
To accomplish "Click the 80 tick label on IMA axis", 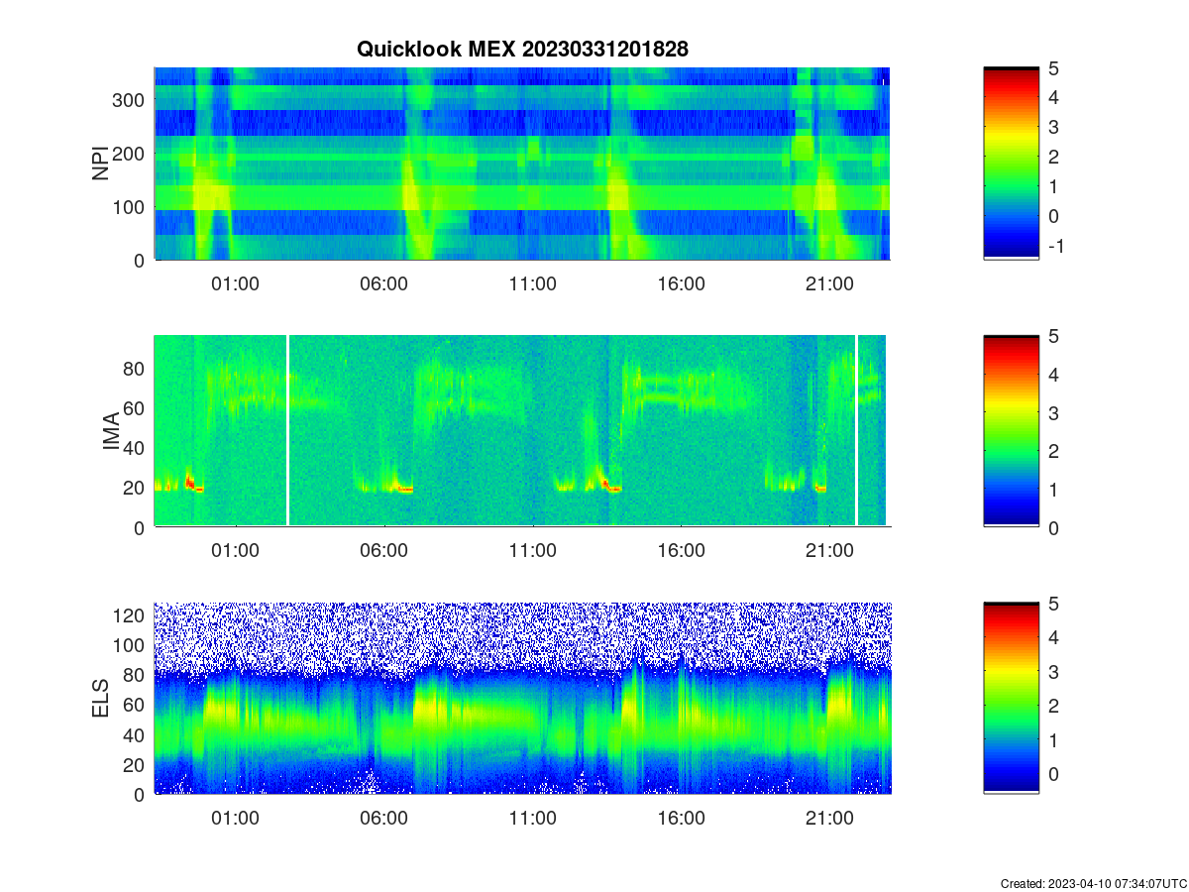I will click(135, 369).
